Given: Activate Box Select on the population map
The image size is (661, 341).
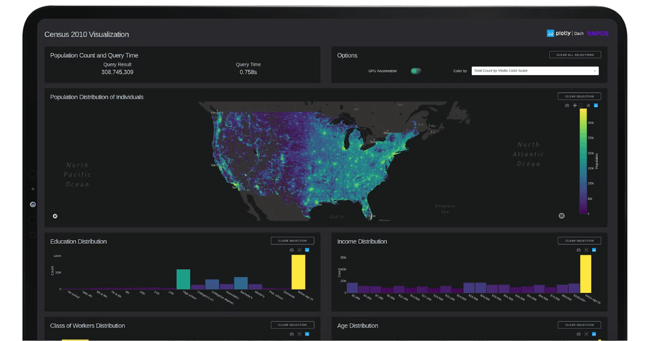Looking at the screenshot, I should point(581,106).
